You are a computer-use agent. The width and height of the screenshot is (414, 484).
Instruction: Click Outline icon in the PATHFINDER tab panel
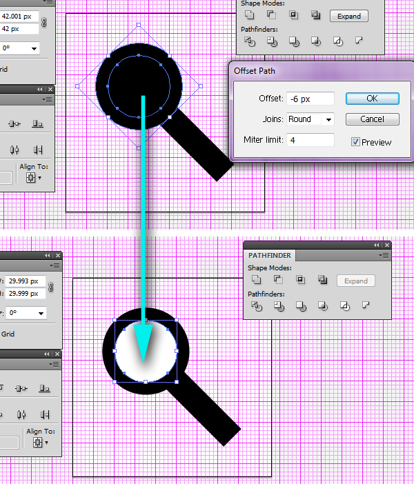344,306
